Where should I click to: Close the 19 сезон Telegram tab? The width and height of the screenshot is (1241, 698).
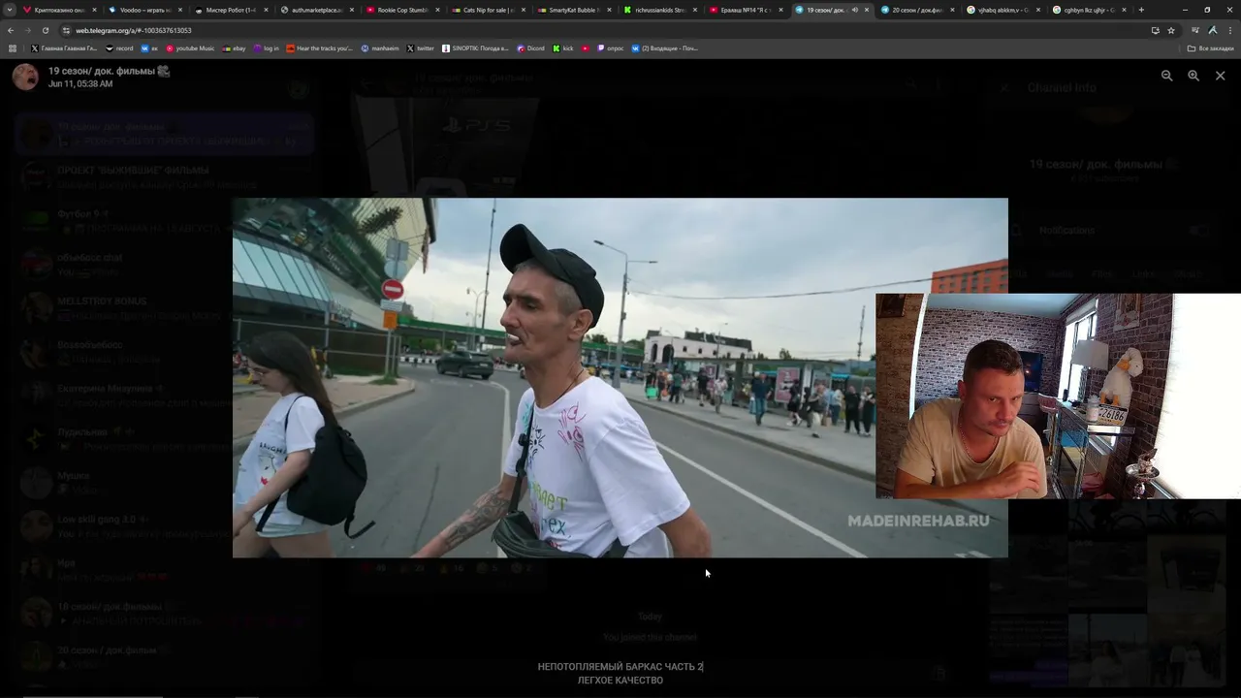(867, 10)
